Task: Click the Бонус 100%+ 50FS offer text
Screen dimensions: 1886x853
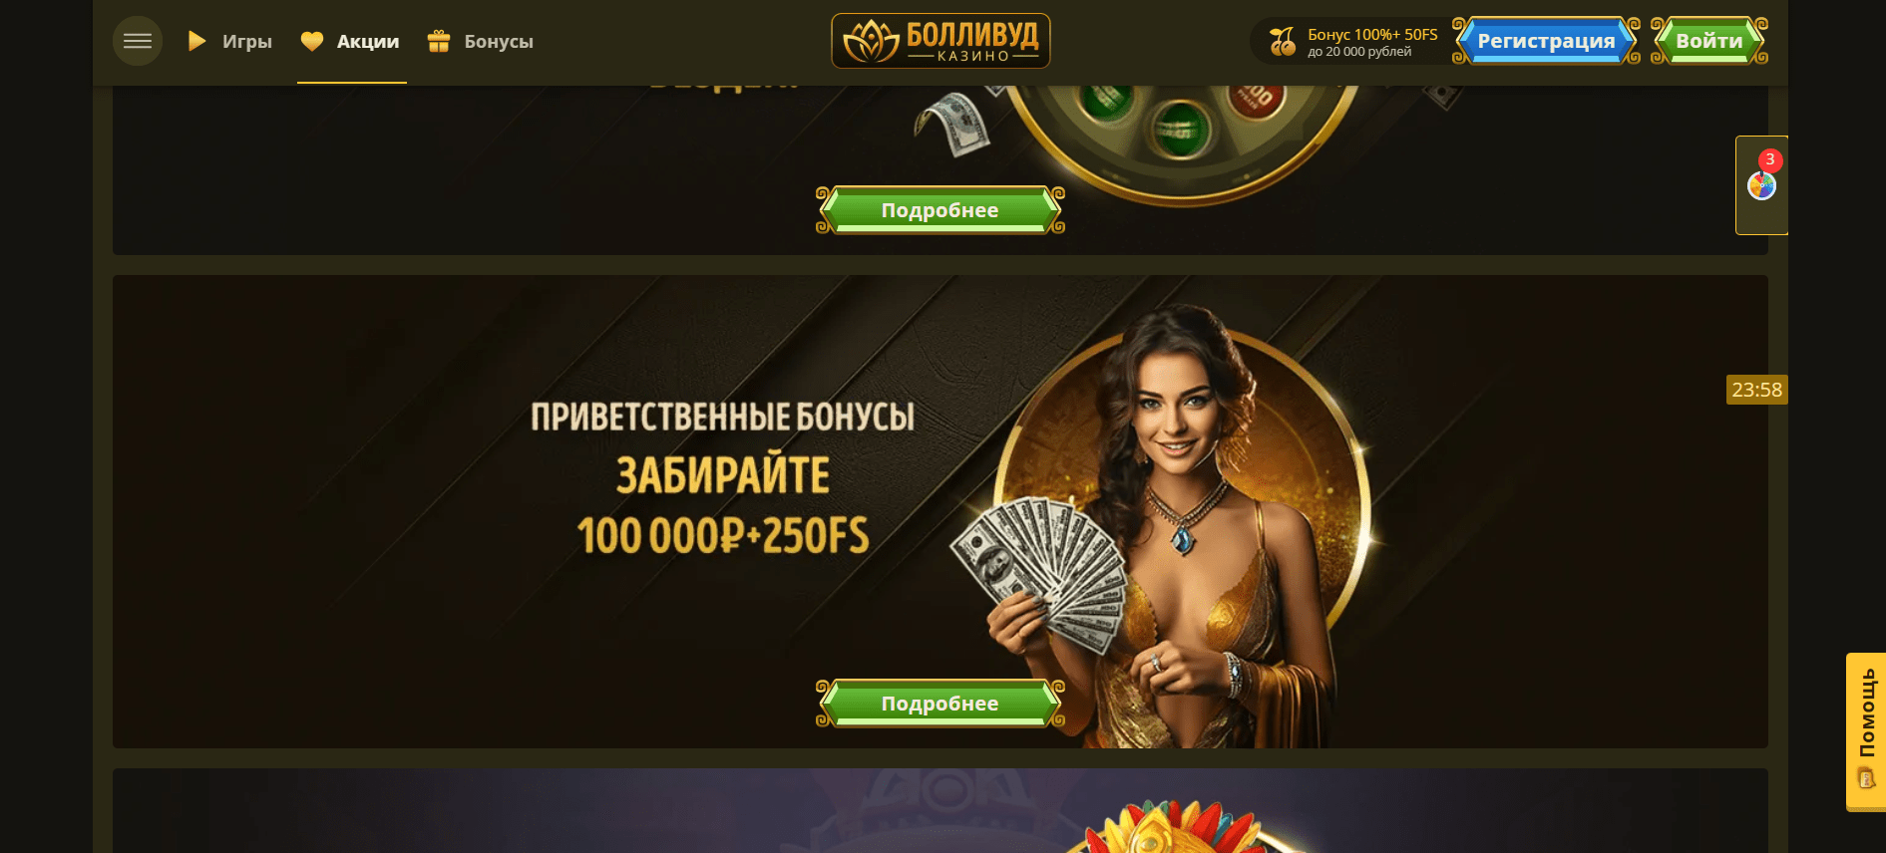Action: [x=1372, y=35]
